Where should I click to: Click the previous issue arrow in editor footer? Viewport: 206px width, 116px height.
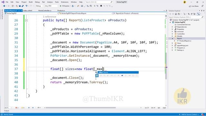click(29, 108)
